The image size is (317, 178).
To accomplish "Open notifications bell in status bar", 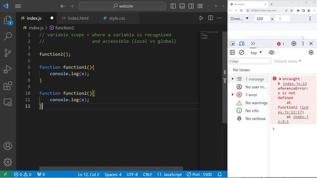I will (220, 175).
